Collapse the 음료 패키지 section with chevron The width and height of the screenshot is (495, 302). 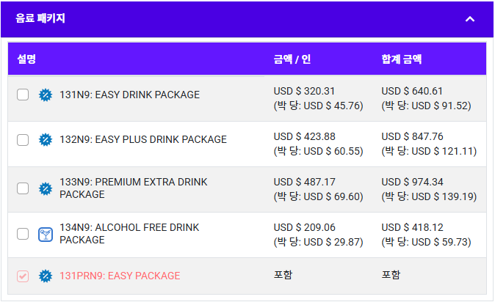[x=470, y=19]
